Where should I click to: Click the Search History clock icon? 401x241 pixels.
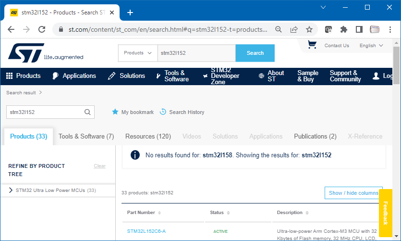tap(163, 112)
